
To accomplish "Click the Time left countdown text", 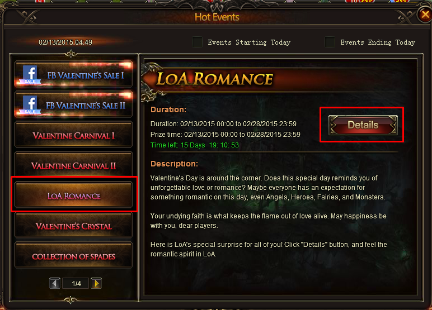I will tap(195, 145).
